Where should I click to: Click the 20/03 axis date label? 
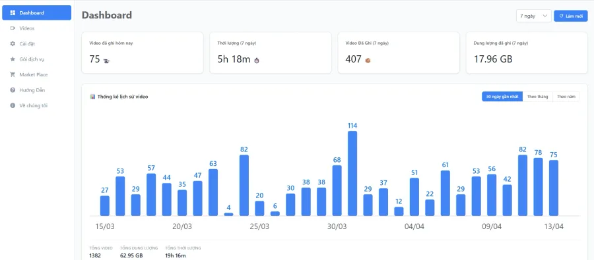coord(182,226)
